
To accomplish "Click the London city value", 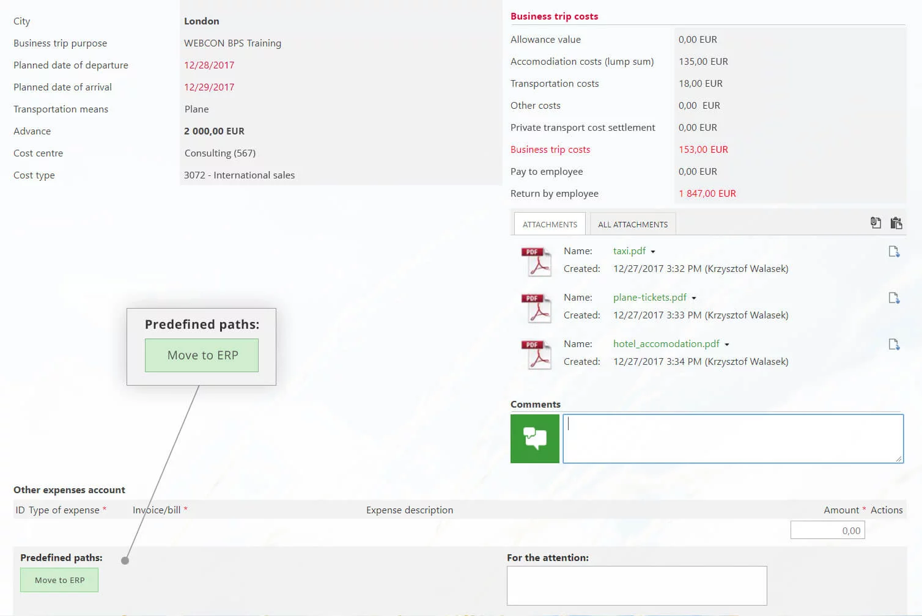I will pos(202,21).
